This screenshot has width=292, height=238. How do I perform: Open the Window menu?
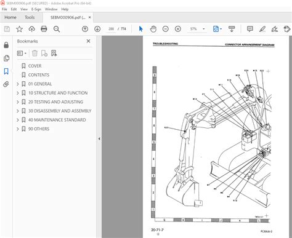pyautogui.click(x=51, y=9)
